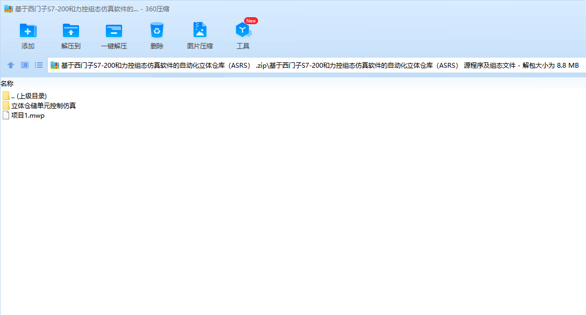Go up one level with the arrow icon
The width and height of the screenshot is (586, 315).
pos(10,65)
